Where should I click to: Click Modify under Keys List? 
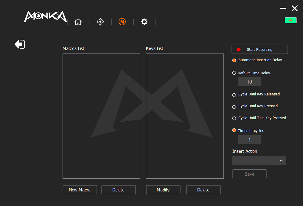[x=163, y=190]
